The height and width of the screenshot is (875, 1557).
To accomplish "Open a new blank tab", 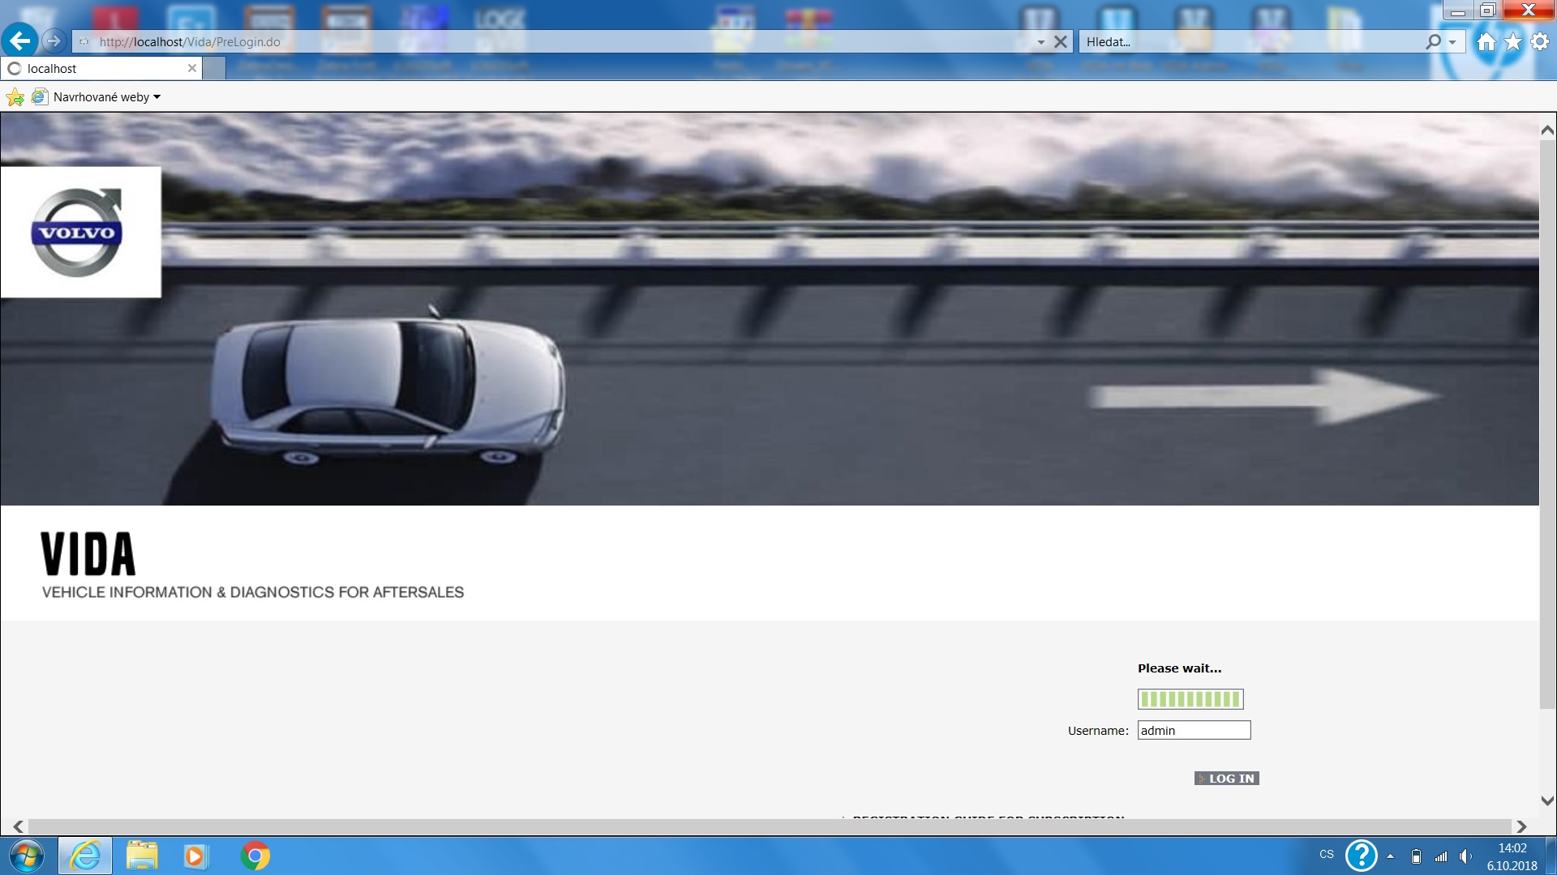I will click(x=213, y=69).
